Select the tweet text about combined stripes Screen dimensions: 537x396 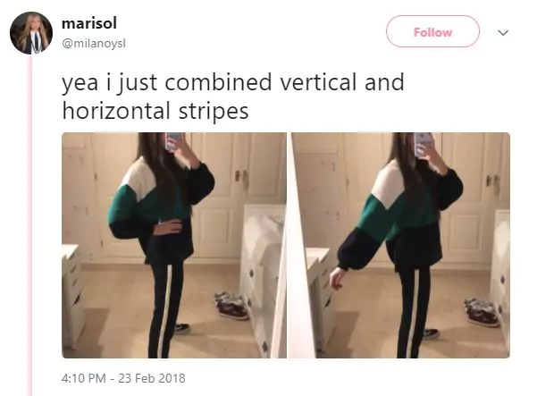233,97
